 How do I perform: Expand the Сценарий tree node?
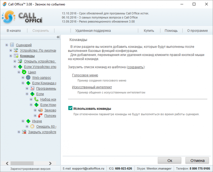click(7, 45)
